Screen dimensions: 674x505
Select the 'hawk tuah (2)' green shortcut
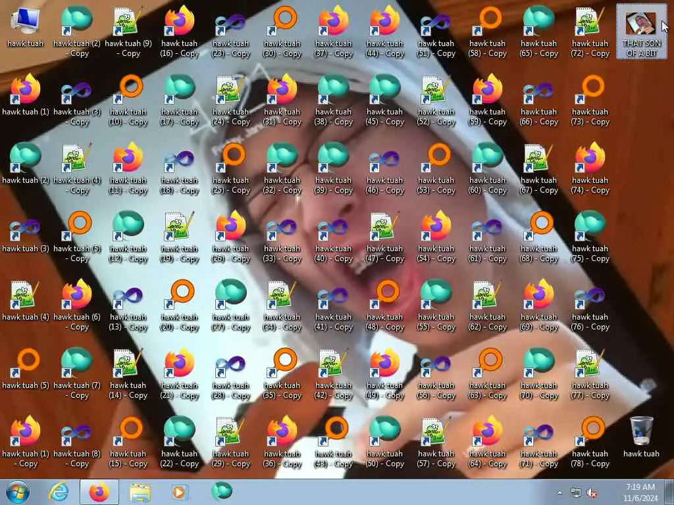coord(26,164)
